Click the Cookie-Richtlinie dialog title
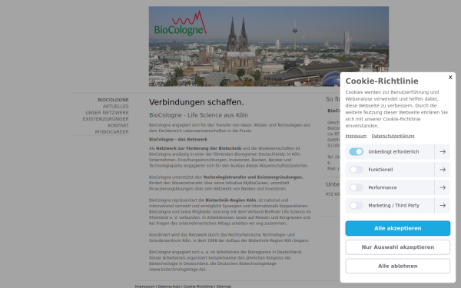The image size is (461, 288). [x=382, y=81]
